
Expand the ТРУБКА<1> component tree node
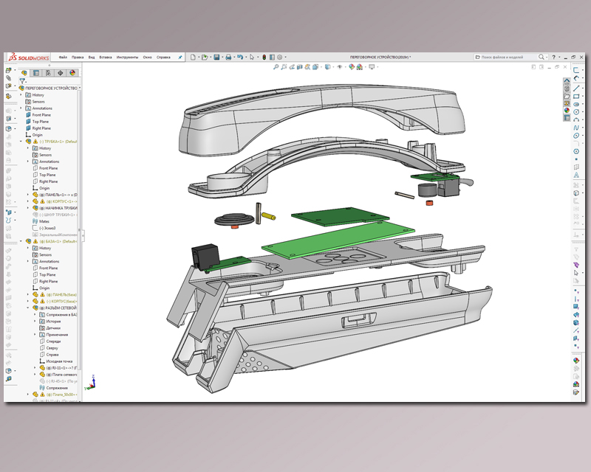tap(21, 142)
